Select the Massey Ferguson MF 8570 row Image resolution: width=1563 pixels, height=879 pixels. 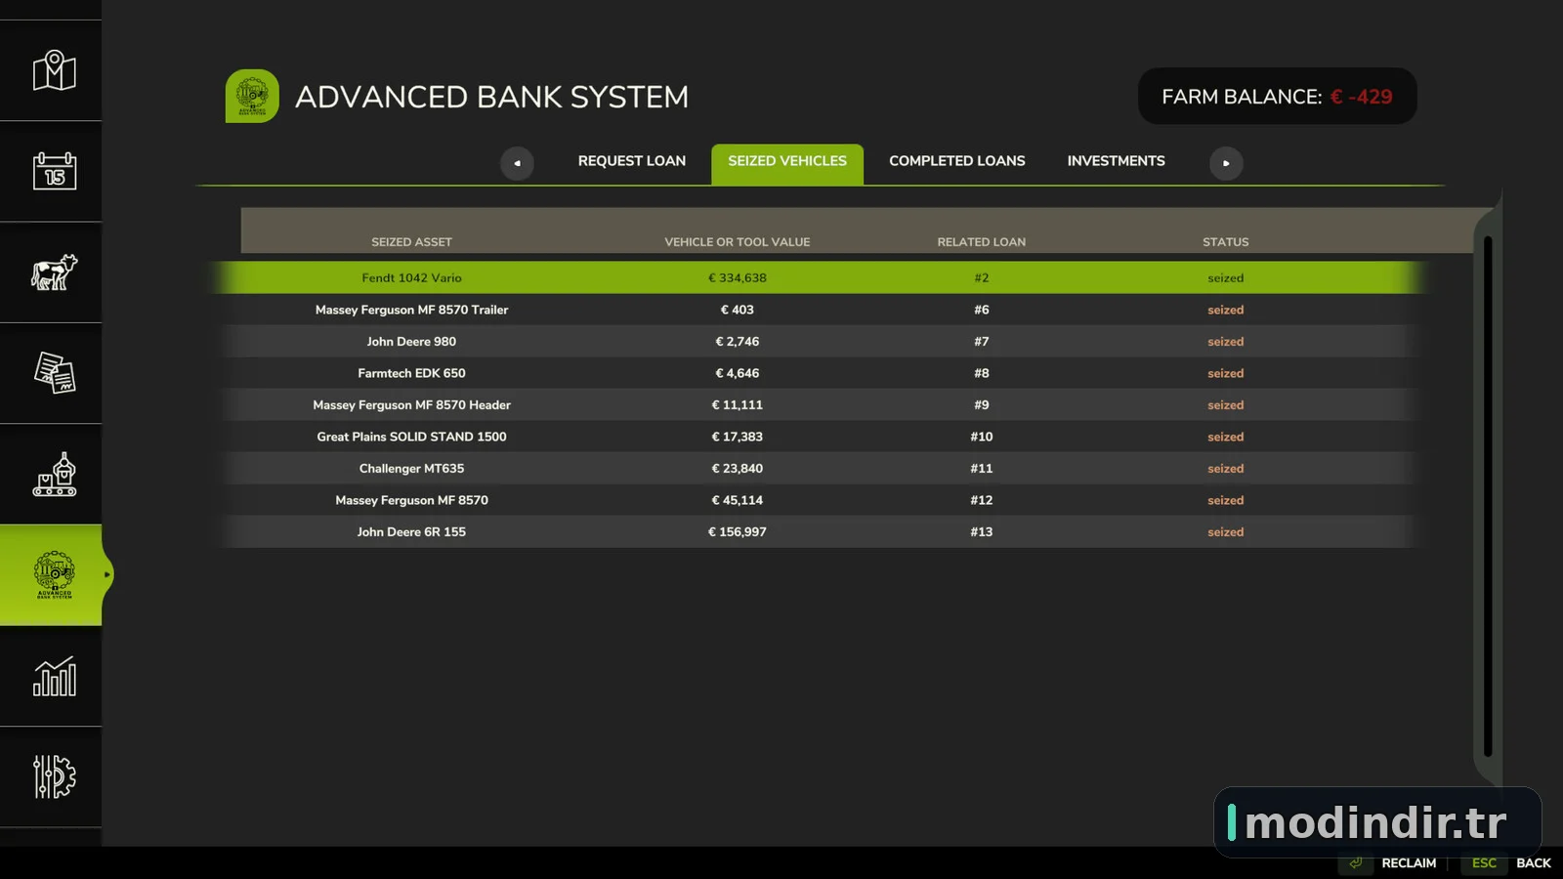click(x=821, y=500)
